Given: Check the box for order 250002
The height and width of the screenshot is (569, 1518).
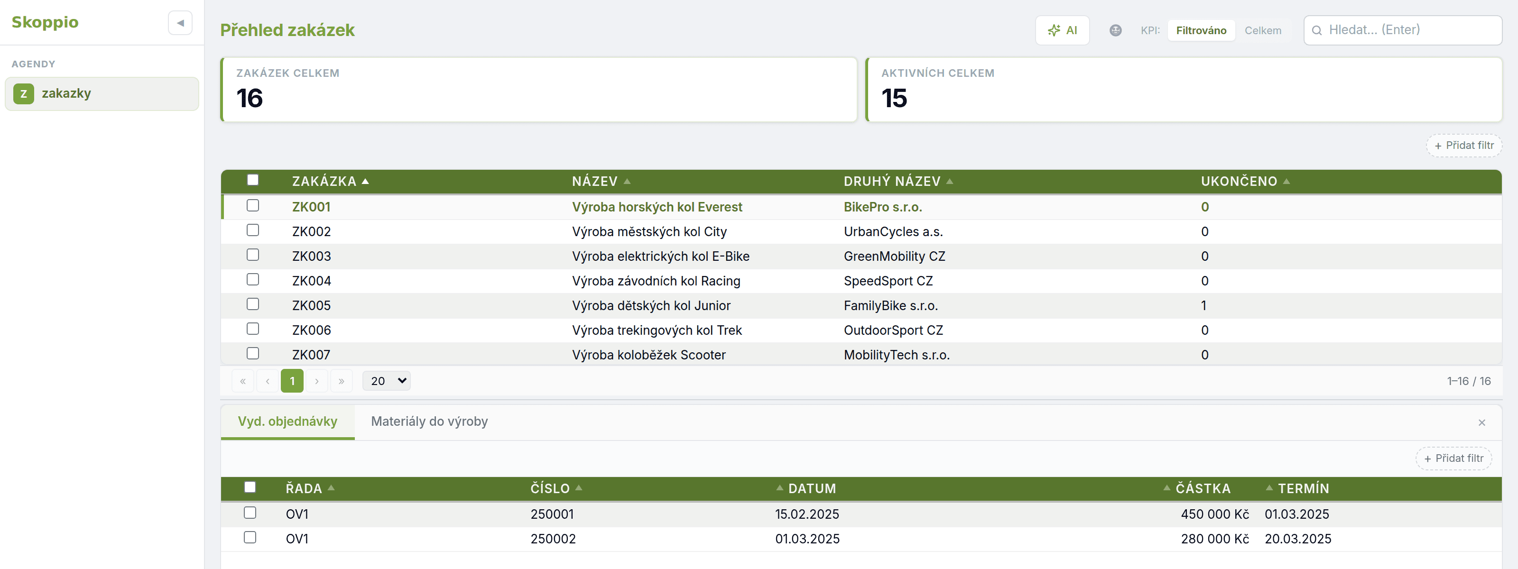Looking at the screenshot, I should [250, 538].
